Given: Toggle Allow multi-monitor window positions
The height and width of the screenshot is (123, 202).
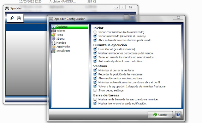Looking at the screenshot, I should pos(95,78).
